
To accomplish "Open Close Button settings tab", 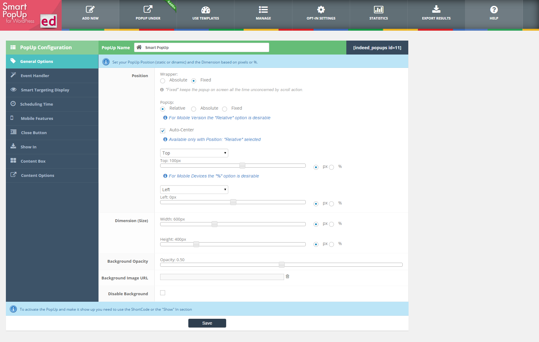I will [x=52, y=133].
